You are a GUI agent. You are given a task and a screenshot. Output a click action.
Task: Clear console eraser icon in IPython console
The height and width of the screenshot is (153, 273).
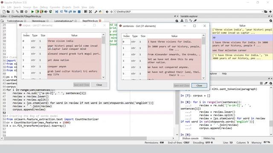point(266,83)
